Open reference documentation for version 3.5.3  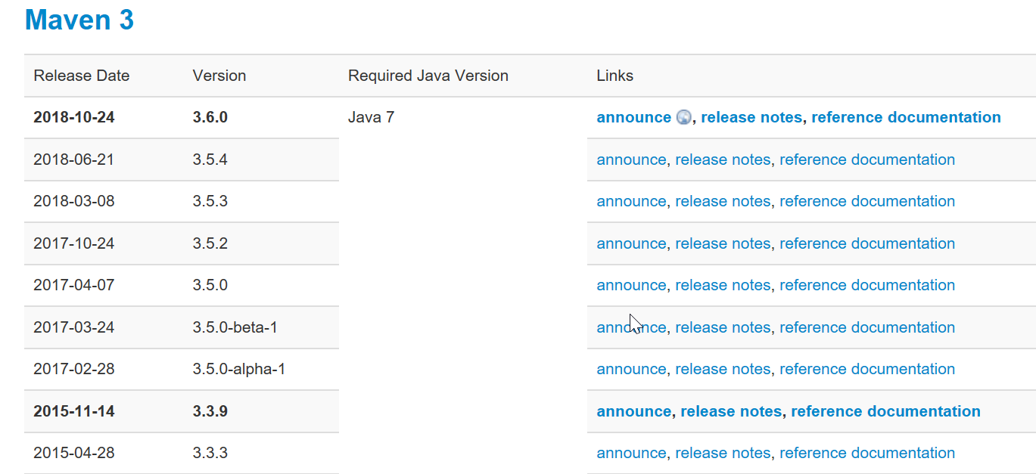click(x=866, y=201)
